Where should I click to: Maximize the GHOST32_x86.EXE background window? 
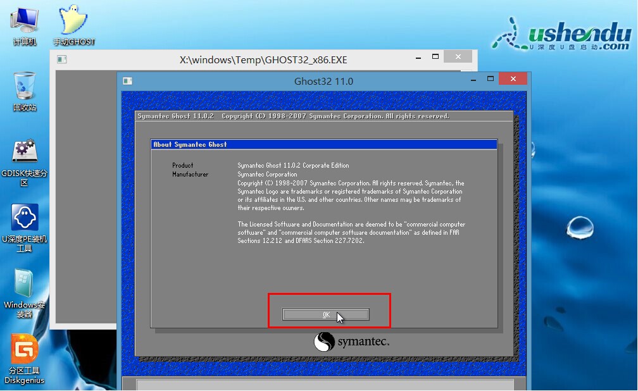[x=435, y=56]
